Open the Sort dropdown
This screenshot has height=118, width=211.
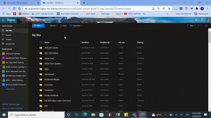point(191,26)
